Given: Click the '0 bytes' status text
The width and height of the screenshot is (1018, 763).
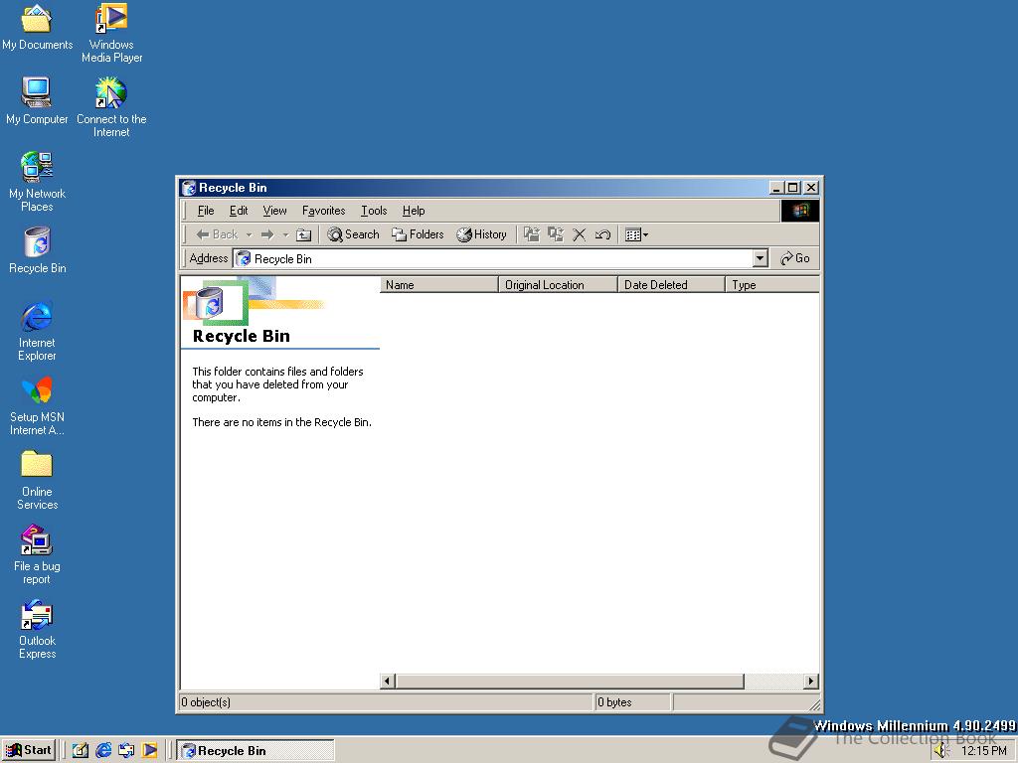Looking at the screenshot, I should pyautogui.click(x=614, y=702).
